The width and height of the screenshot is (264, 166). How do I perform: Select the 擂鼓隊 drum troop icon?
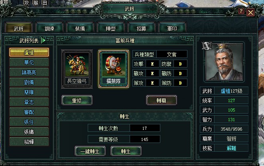(x=114, y=69)
